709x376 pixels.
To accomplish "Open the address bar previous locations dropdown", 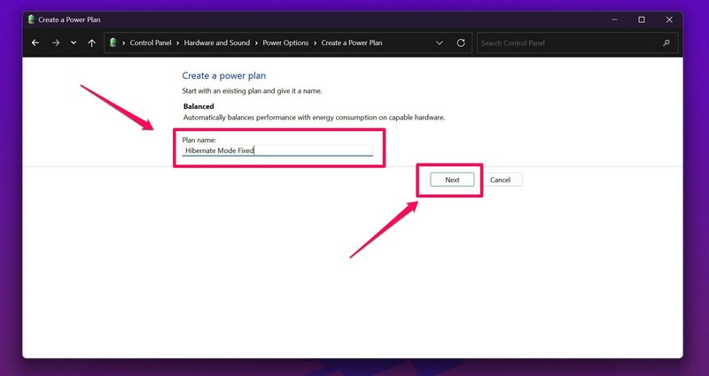I will pos(440,42).
